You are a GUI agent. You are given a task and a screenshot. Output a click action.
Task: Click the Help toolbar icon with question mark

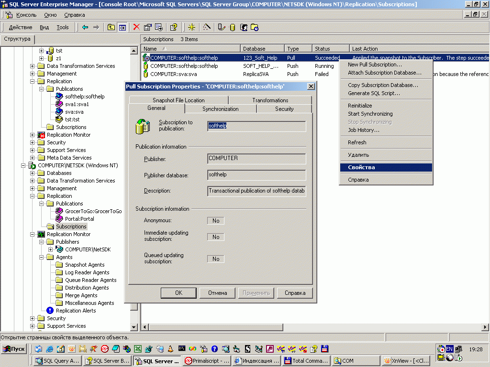173,27
